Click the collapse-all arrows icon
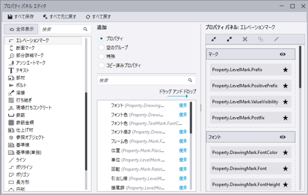 (214, 39)
